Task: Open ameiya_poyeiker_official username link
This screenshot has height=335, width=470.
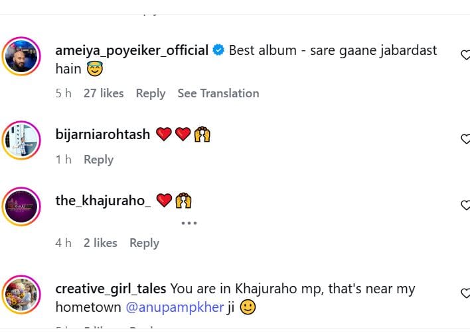Action: 132,50
